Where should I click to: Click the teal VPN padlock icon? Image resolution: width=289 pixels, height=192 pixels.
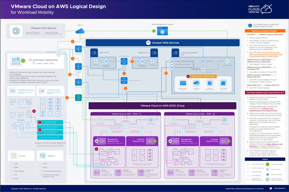click(78, 98)
